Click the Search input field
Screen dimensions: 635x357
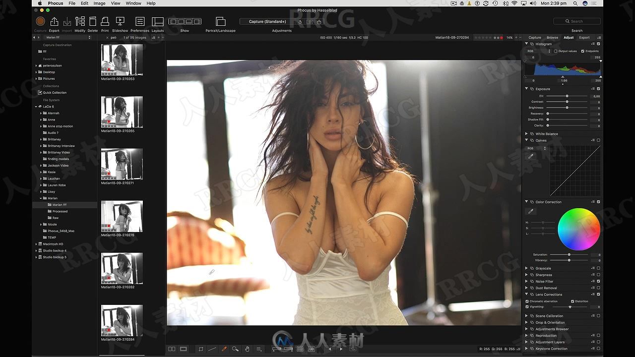pos(577,21)
